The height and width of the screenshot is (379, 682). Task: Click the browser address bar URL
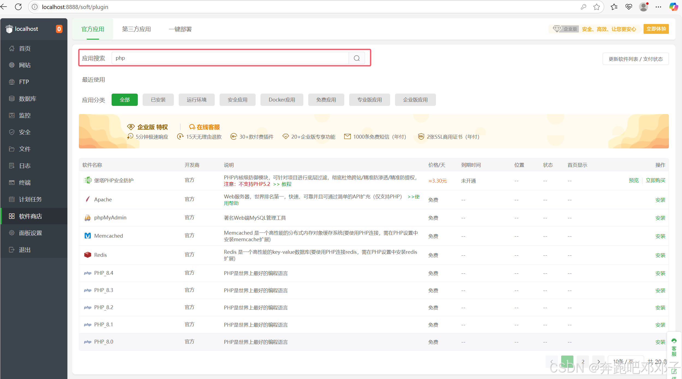tap(75, 7)
